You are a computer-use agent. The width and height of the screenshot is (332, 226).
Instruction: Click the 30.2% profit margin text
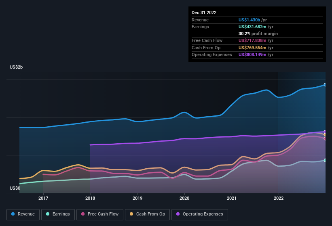pos(258,33)
